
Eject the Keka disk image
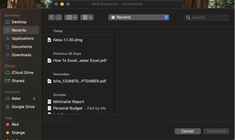[x=34, y=99]
